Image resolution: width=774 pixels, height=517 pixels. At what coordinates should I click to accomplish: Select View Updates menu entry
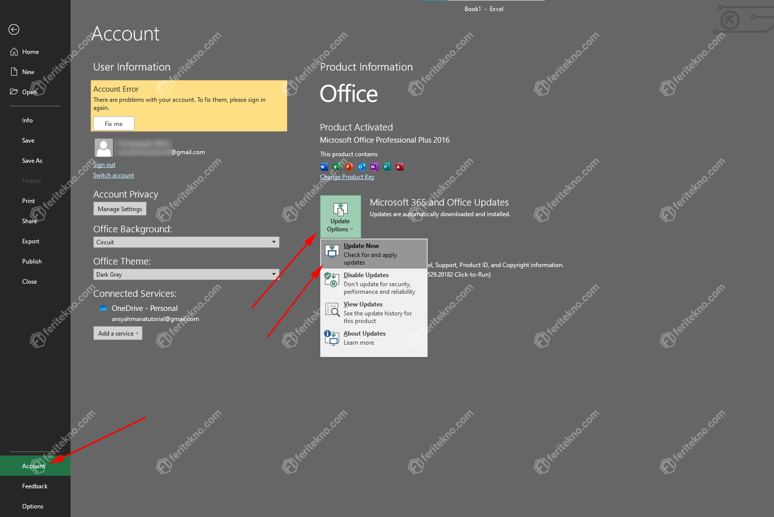pos(374,312)
